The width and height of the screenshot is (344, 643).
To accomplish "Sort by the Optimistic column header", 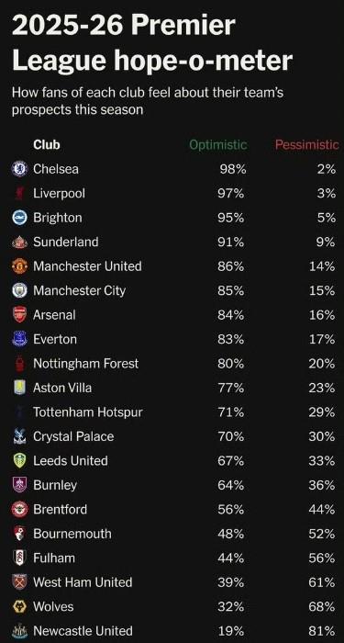I will point(218,145).
